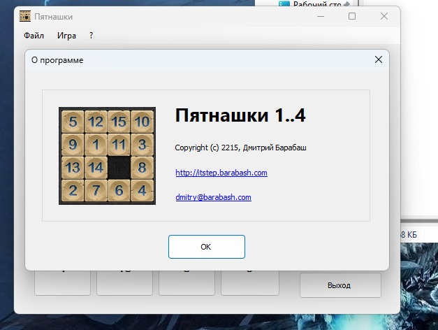This screenshot has width=438, height=330.
Task: Open the itstep.barabash.com link
Action: pyautogui.click(x=221, y=172)
